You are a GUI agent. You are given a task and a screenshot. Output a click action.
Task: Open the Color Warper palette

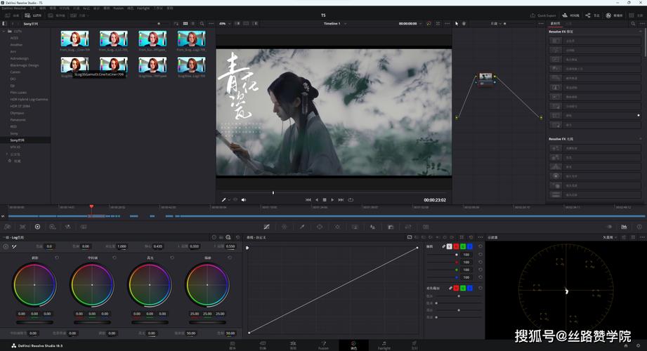click(x=285, y=227)
